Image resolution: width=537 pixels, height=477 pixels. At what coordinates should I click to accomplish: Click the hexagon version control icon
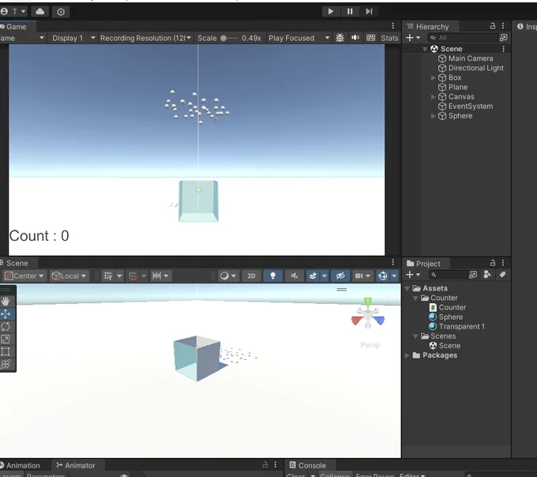click(x=61, y=12)
